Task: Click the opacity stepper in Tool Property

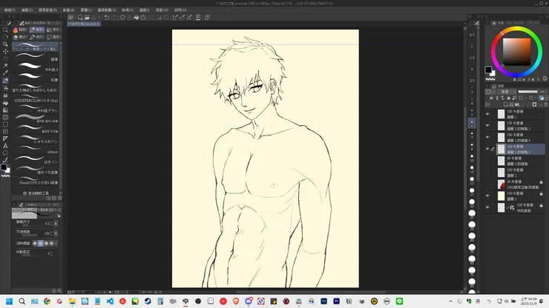Action: click(x=51, y=233)
